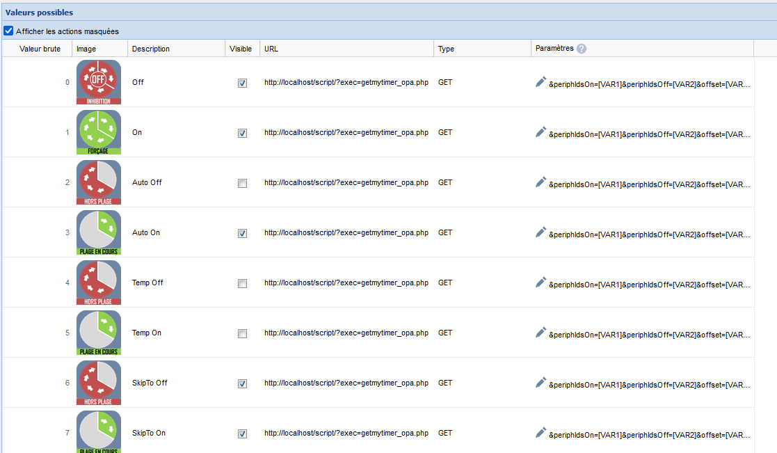Edit parameters for SkipTo On row

540,433
